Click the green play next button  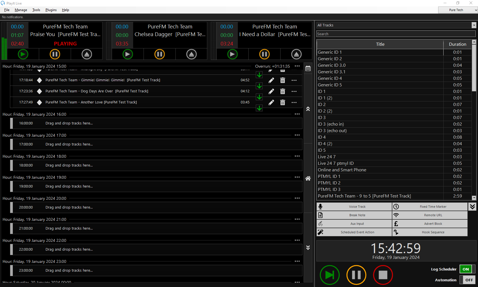click(329, 275)
